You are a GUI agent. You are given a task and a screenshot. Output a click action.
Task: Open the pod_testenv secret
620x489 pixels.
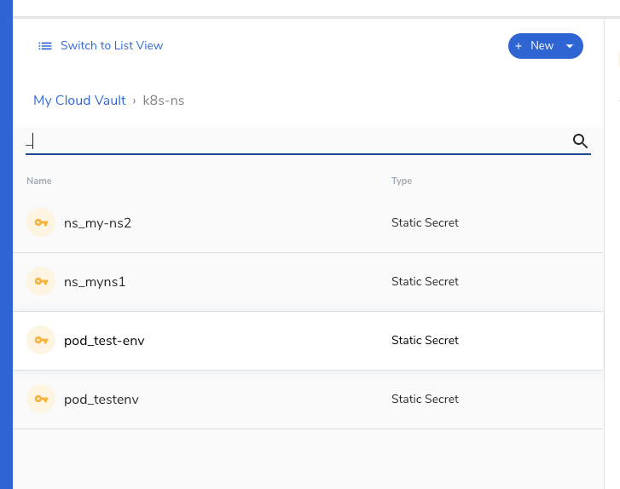tap(101, 400)
